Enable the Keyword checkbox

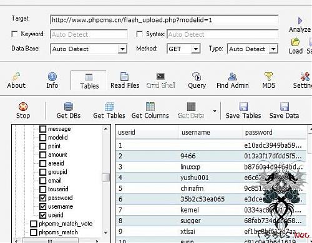click(x=14, y=34)
